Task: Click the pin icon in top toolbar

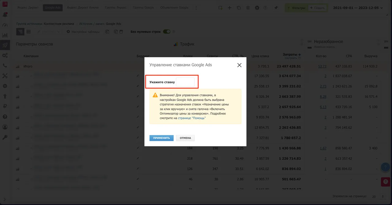Action: (x=276, y=8)
